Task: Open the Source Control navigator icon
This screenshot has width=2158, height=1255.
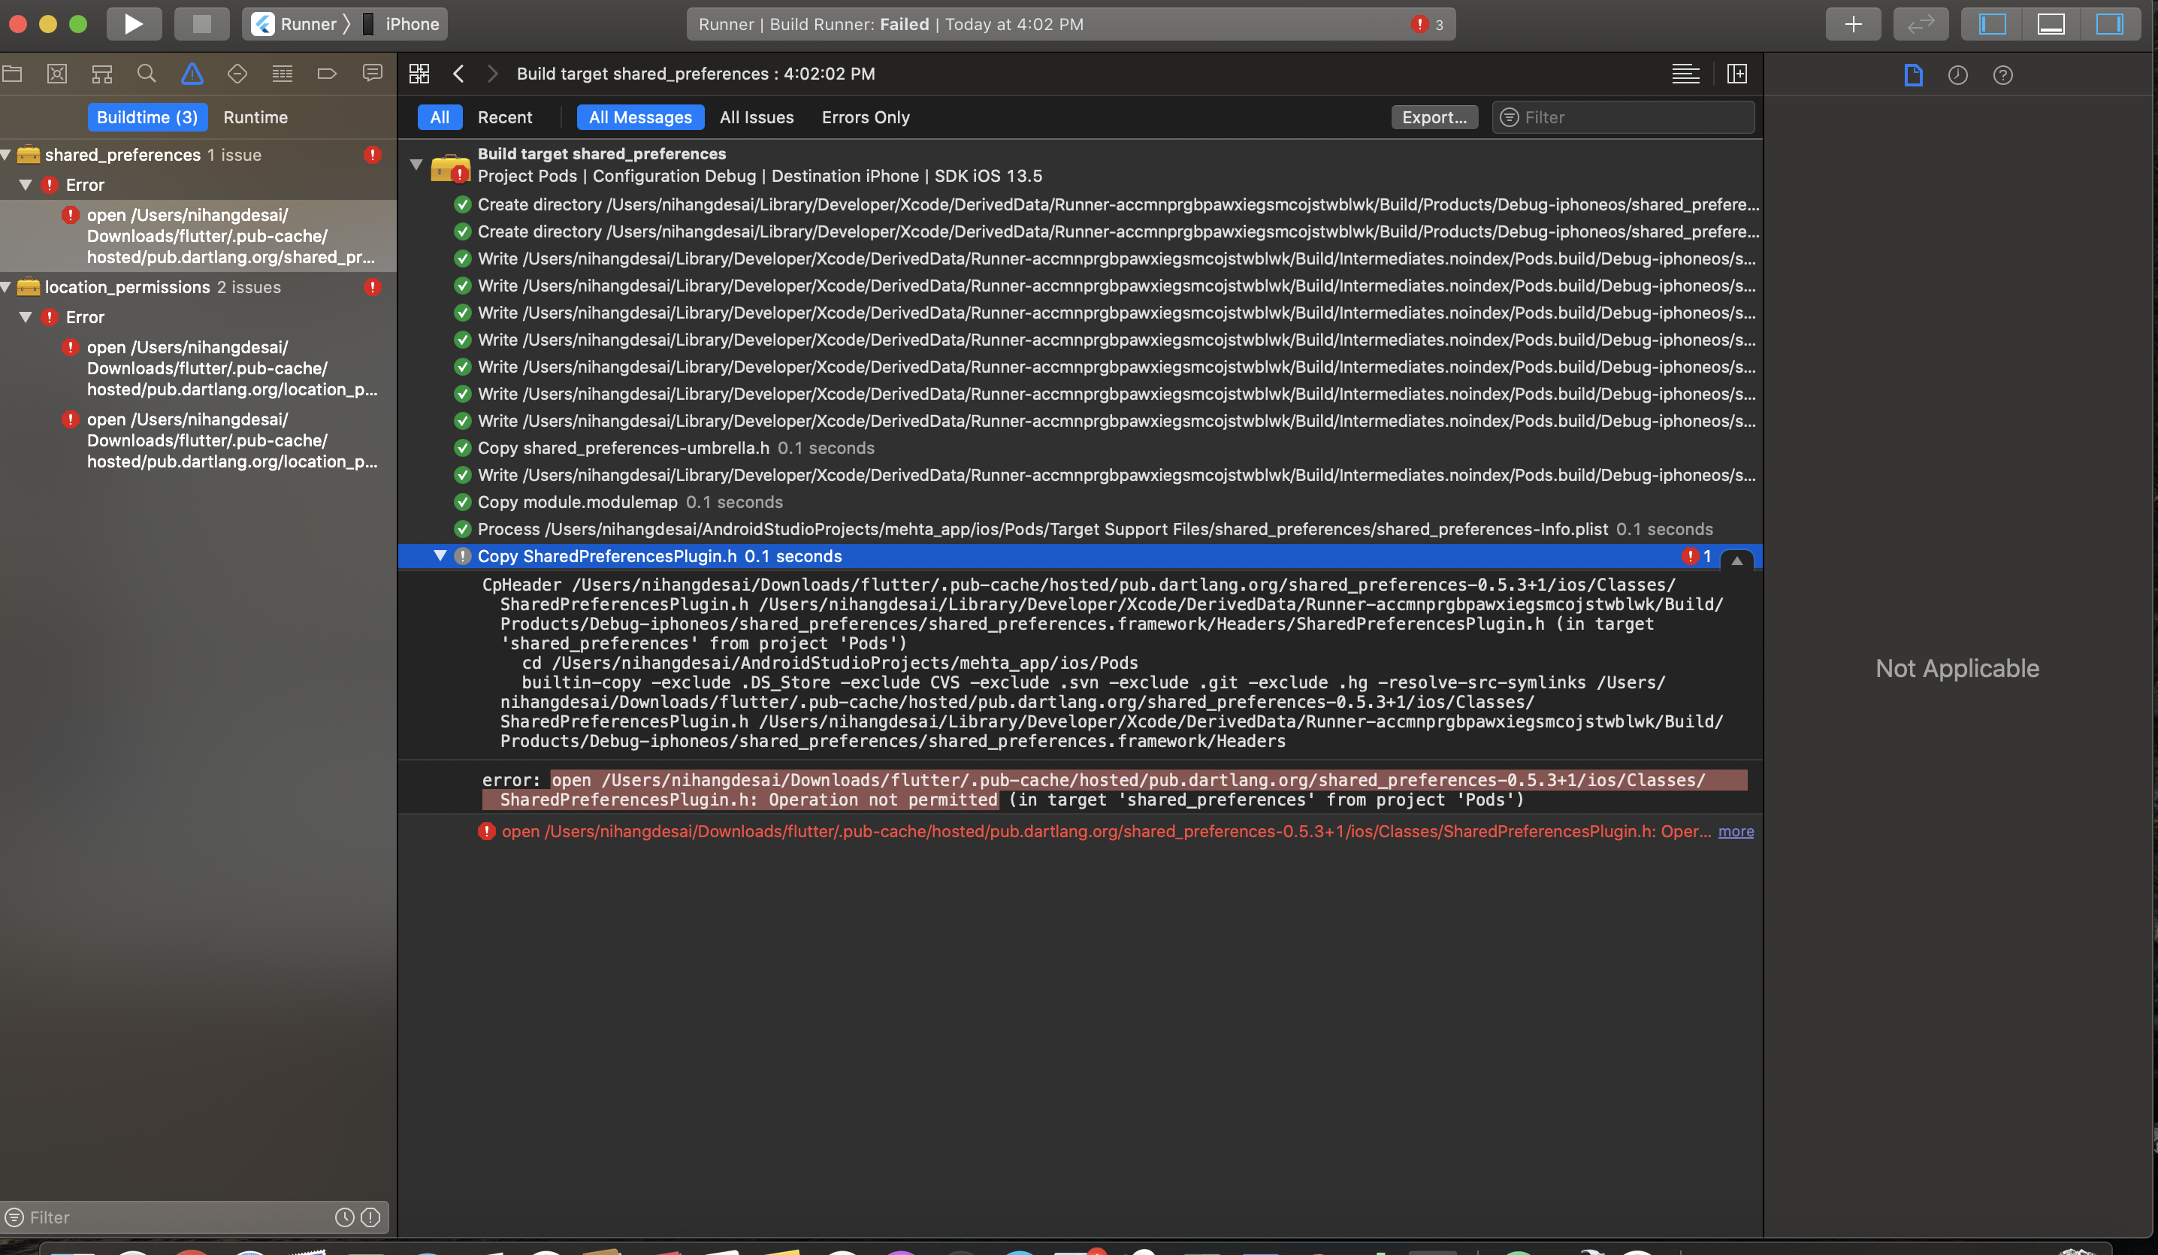Action: 57,74
